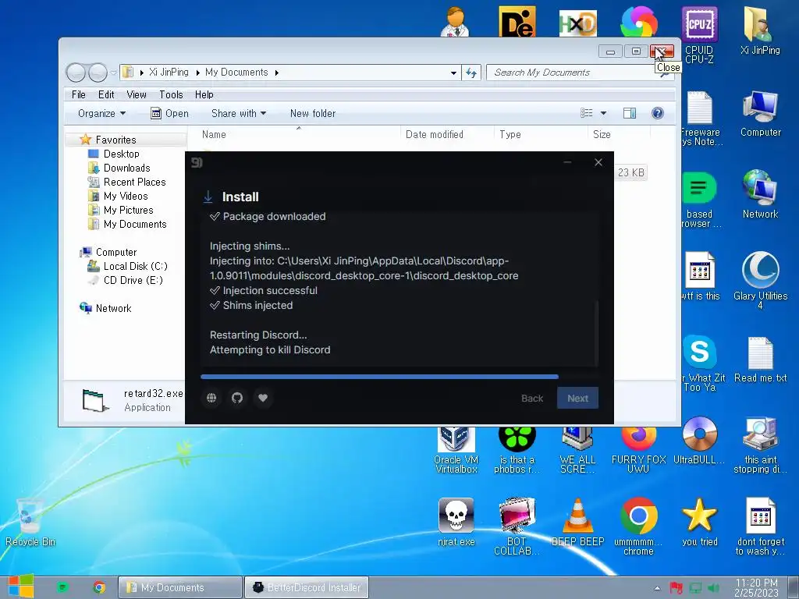The image size is (799, 599).
Task: Expand the address bar history dropdown
Action: (x=453, y=73)
